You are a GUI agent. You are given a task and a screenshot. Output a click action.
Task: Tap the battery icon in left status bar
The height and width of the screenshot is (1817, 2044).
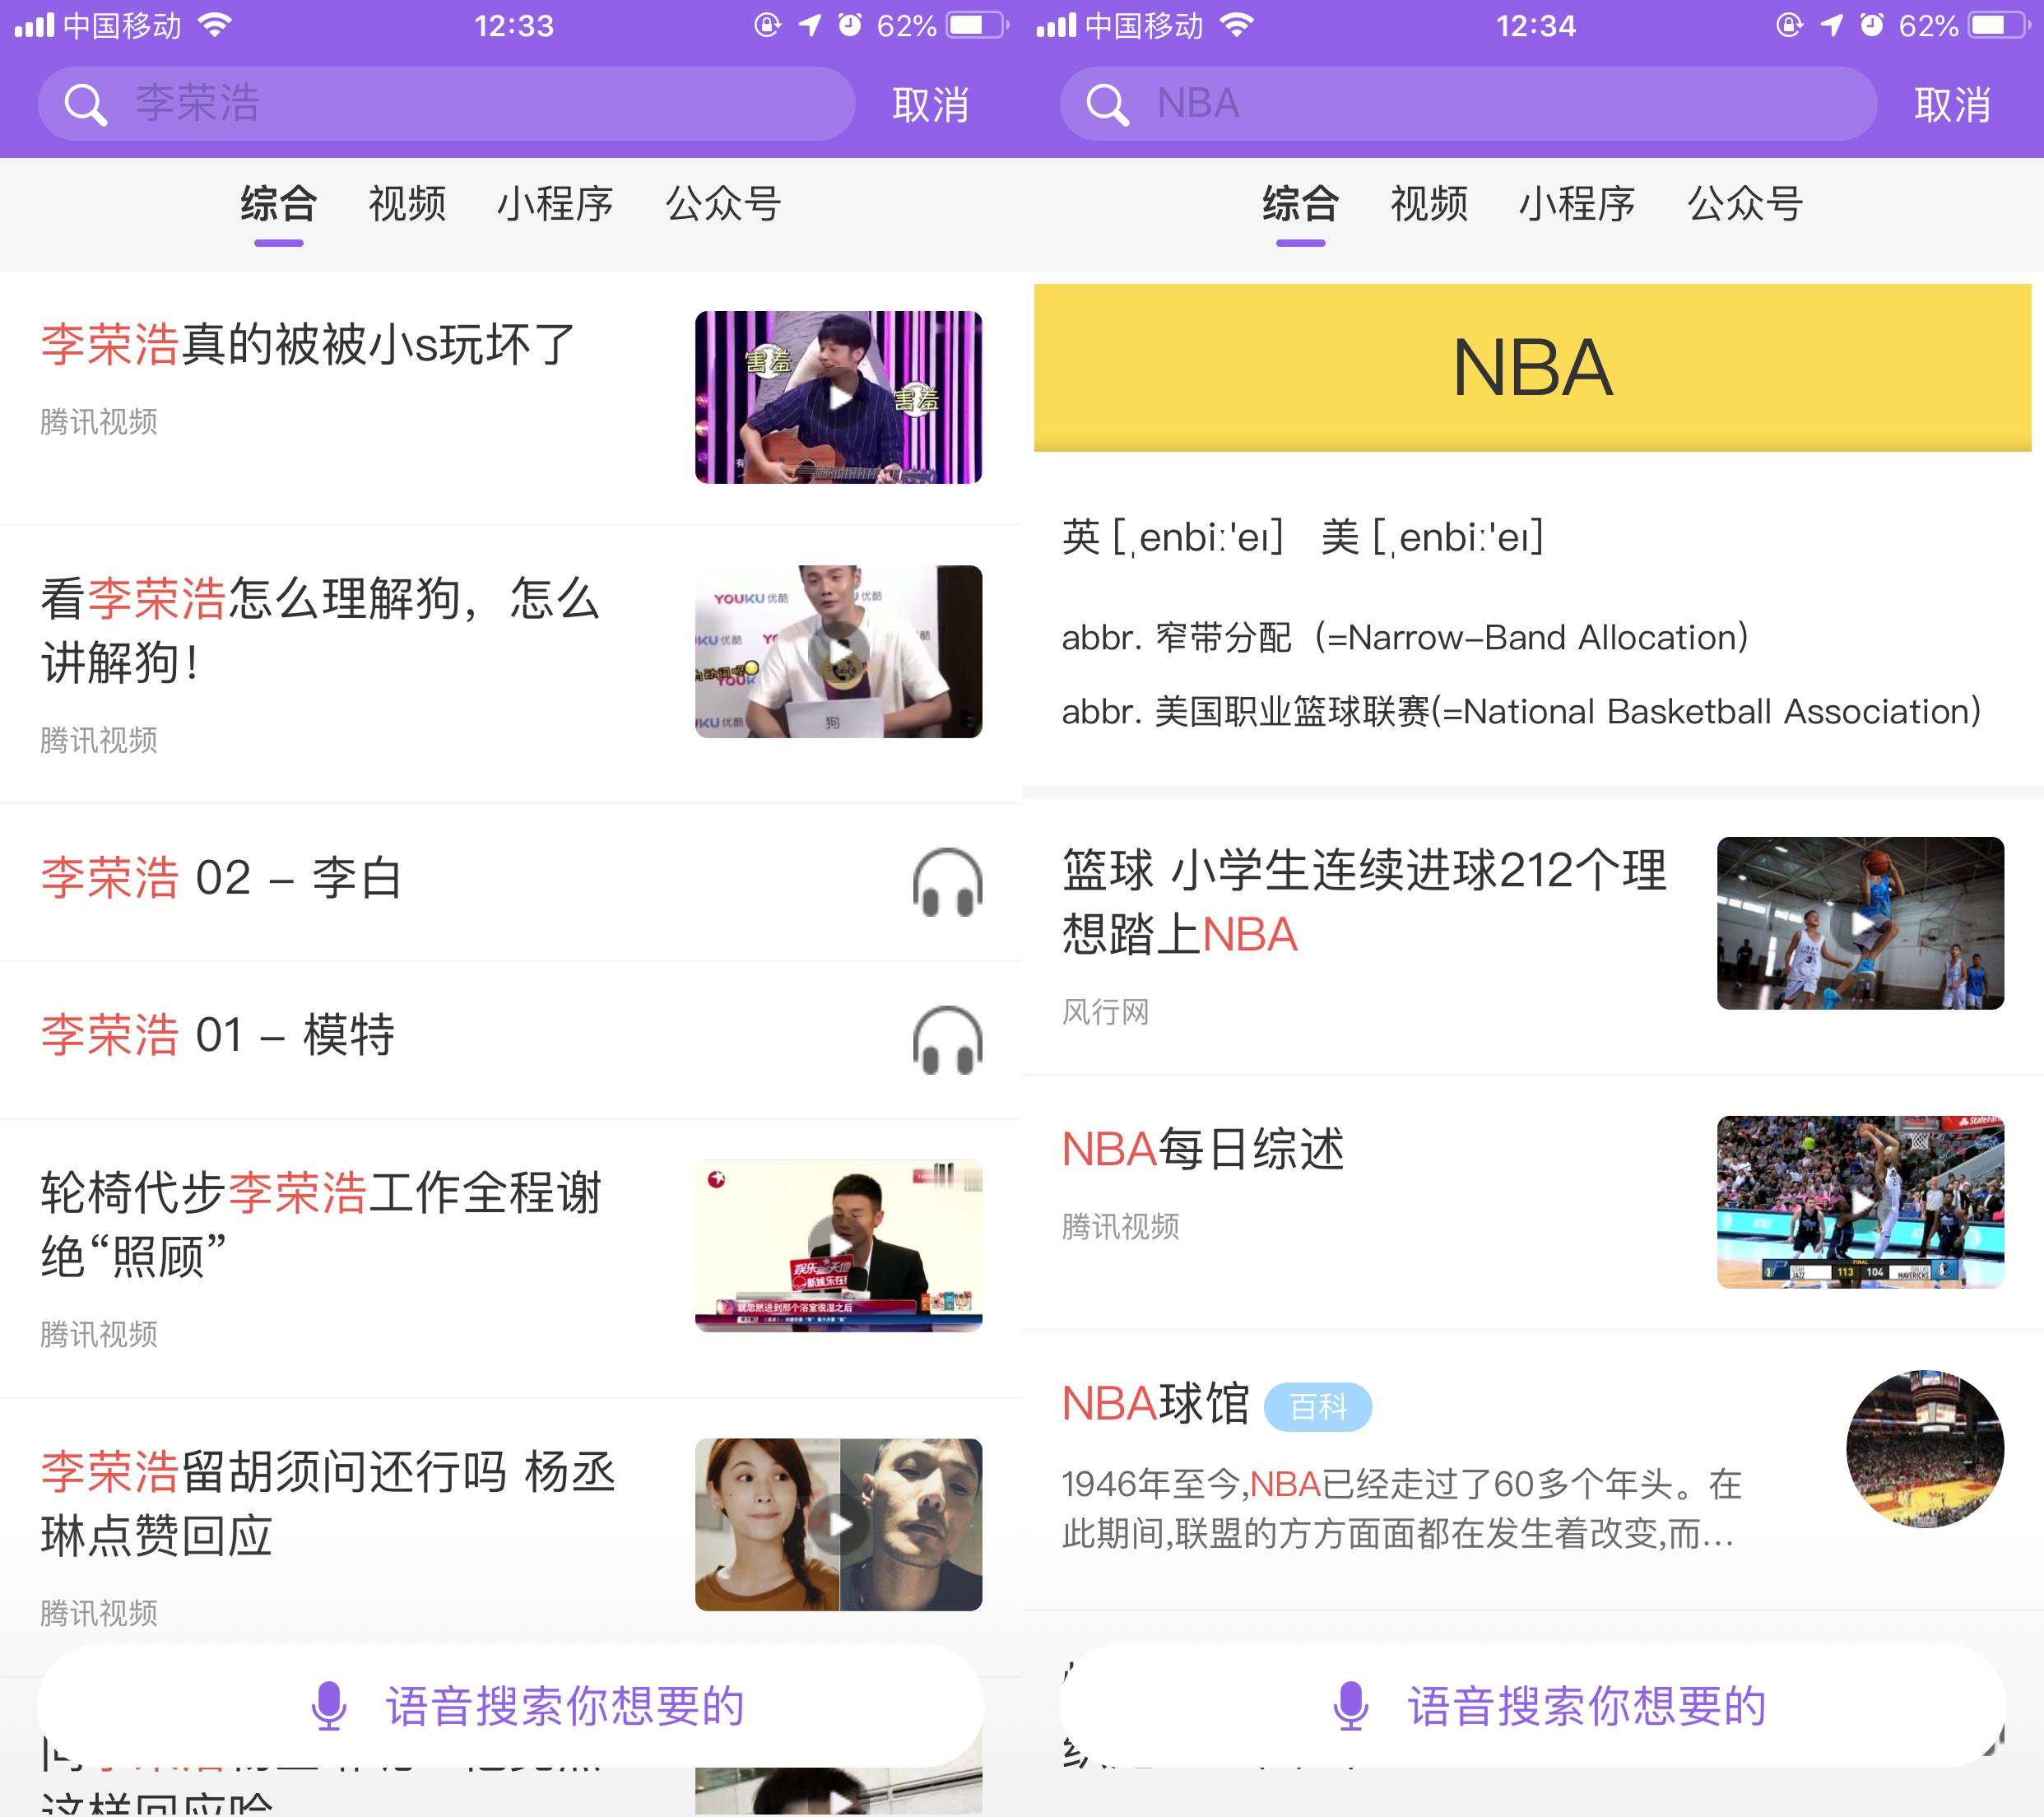pos(976,25)
